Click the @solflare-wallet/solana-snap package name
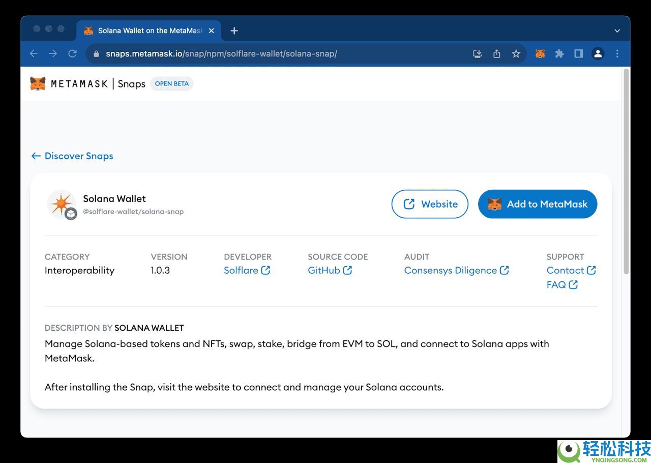 [x=133, y=212]
